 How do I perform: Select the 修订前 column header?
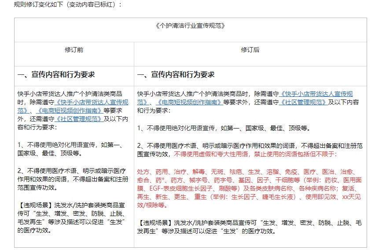[74, 50]
